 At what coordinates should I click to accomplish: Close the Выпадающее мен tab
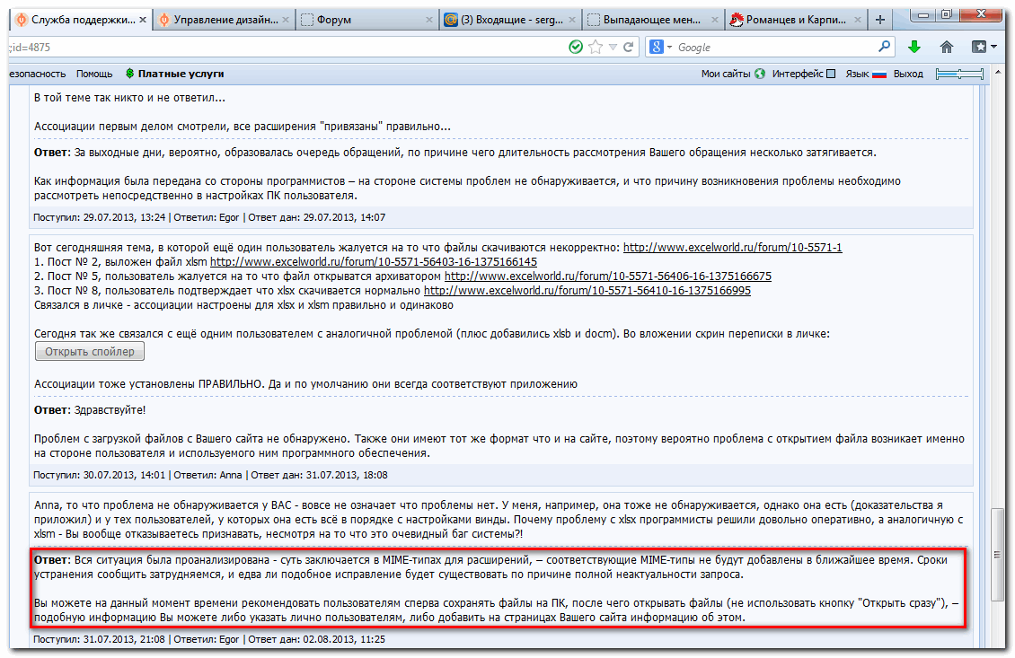click(715, 20)
